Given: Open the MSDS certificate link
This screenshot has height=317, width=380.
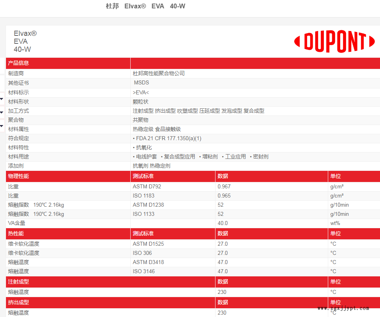Looking at the screenshot, I should (x=141, y=83).
